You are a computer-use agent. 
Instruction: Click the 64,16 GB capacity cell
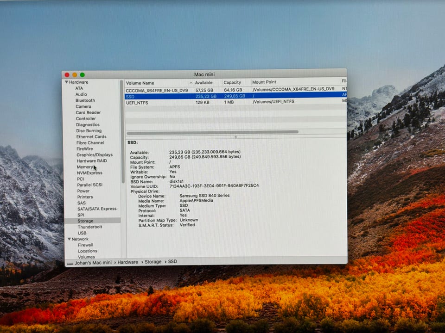pyautogui.click(x=233, y=90)
